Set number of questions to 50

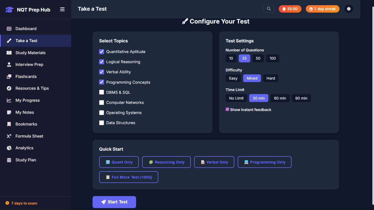[x=258, y=58]
